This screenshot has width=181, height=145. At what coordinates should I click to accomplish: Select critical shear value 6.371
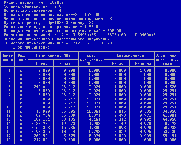tap(95, 115)
